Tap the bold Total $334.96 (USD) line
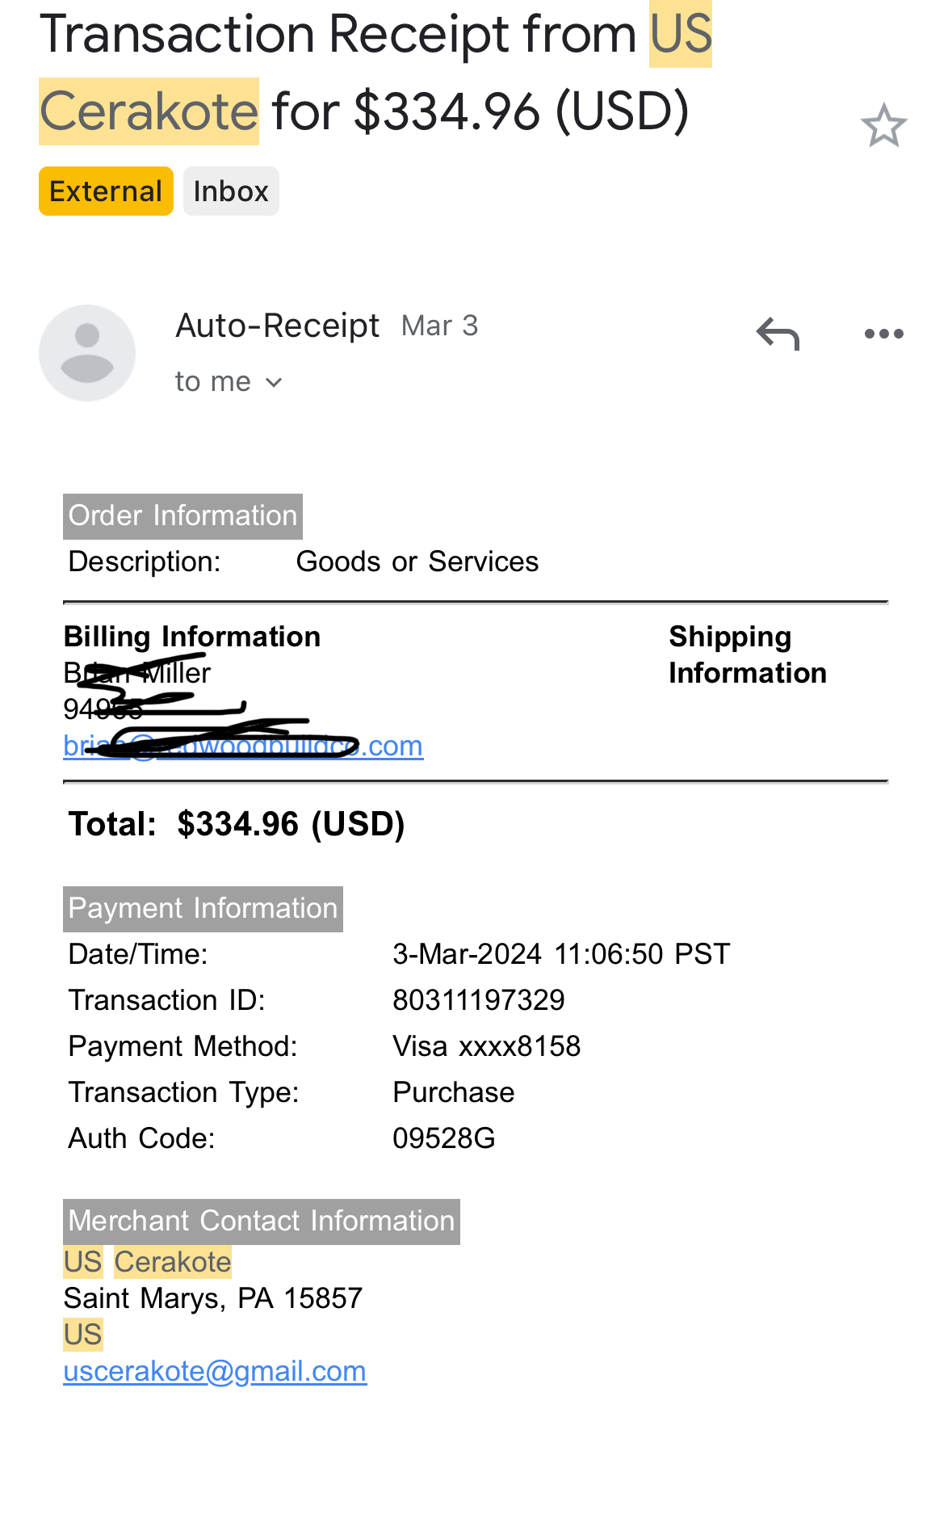The image size is (952, 1531). point(237,824)
